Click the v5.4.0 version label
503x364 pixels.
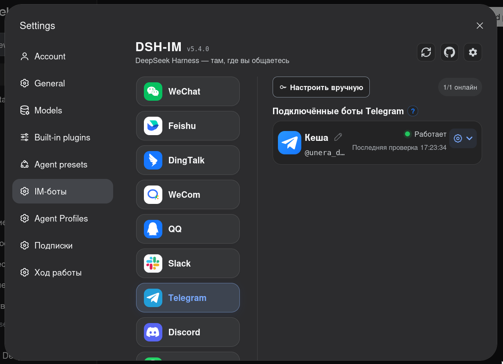(x=198, y=49)
